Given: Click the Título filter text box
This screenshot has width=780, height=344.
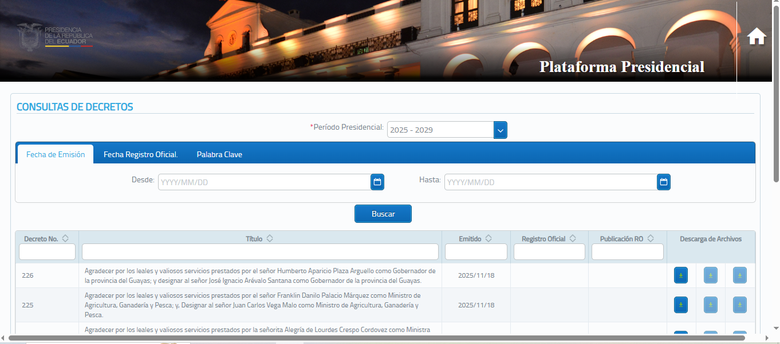Looking at the screenshot, I should click(x=260, y=252).
